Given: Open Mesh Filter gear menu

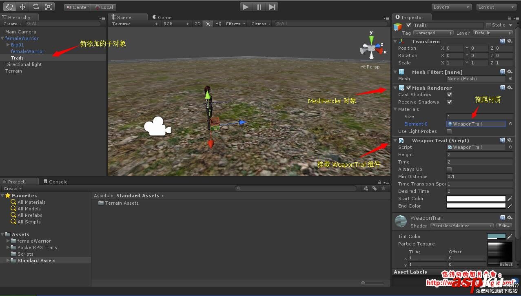Looking at the screenshot, I should click(510, 72).
